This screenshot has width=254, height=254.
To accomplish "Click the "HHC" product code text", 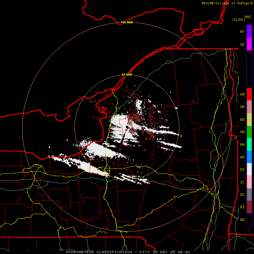I will [248, 17].
